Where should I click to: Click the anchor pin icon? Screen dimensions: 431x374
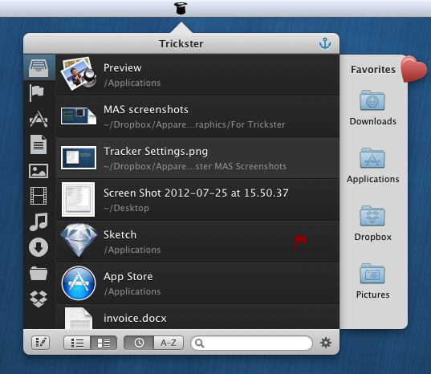tap(325, 43)
